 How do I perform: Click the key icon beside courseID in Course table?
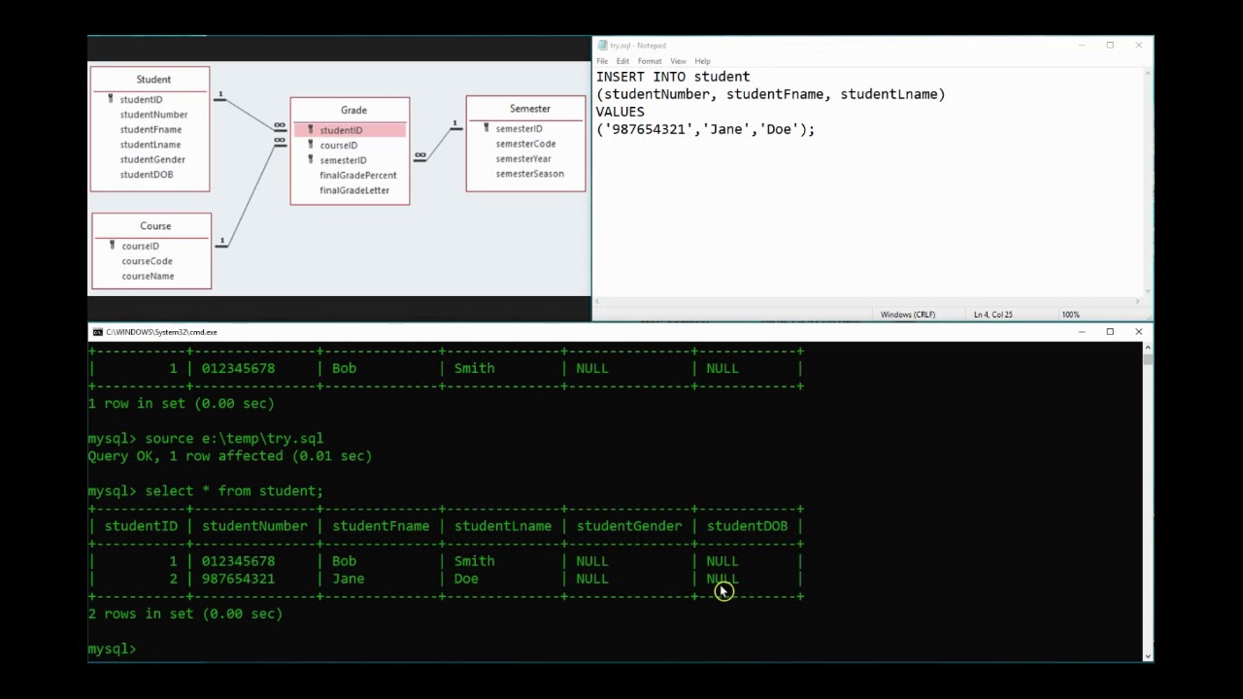pyautogui.click(x=112, y=246)
